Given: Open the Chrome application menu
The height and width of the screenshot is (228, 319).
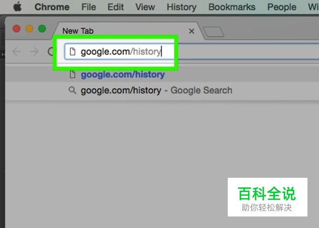Looking at the screenshot, I should (x=52, y=7).
